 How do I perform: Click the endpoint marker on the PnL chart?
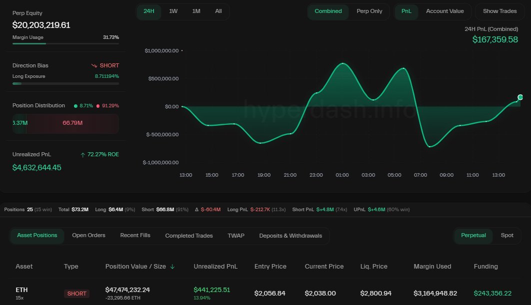pos(520,97)
